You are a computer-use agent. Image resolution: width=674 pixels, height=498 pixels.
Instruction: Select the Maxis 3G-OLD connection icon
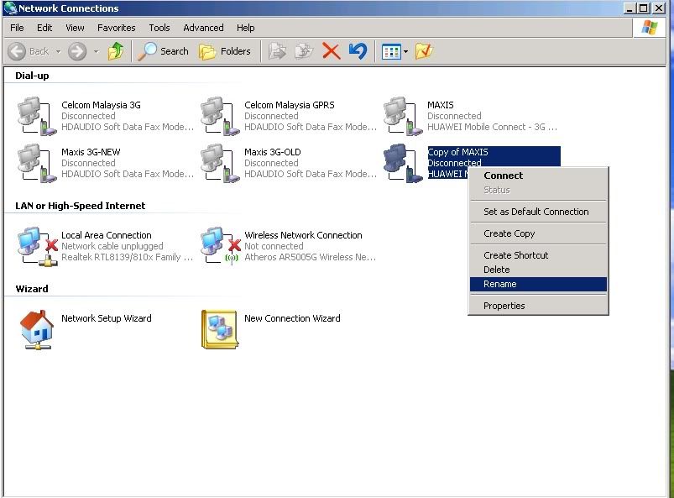click(x=220, y=163)
